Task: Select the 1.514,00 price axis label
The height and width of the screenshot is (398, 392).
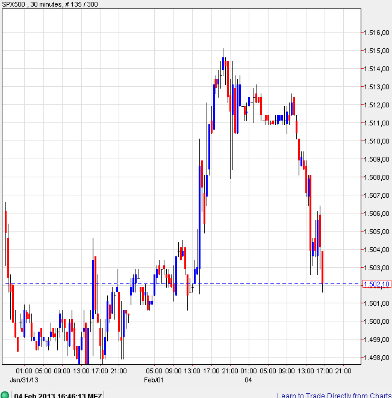Action: (x=376, y=69)
